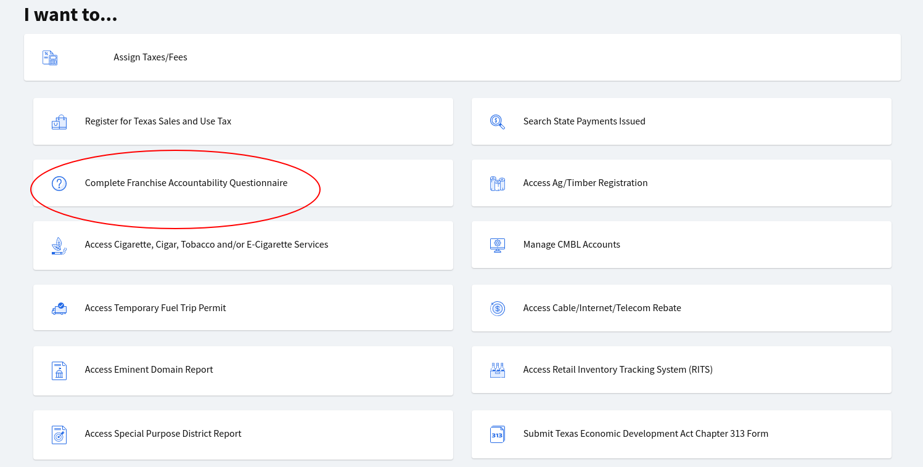Click the magnifying glass dollar search icon
This screenshot has width=923, height=467.
[497, 122]
